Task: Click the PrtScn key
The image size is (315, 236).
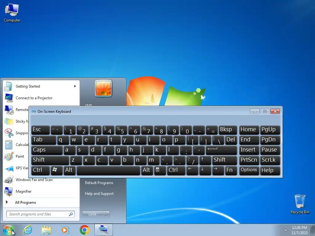Action: coord(249,160)
